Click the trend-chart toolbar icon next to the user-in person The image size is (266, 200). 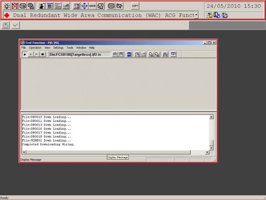tap(58, 6)
